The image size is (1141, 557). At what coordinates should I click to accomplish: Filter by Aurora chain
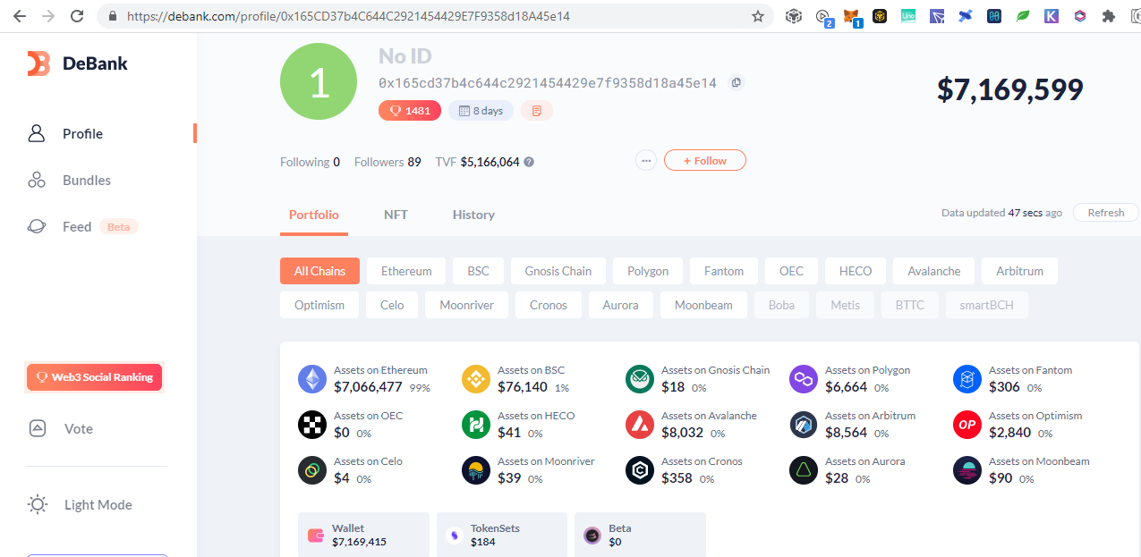click(621, 305)
